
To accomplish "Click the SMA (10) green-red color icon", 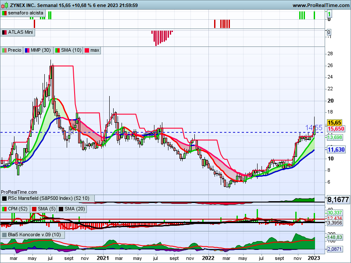I will (57, 50).
